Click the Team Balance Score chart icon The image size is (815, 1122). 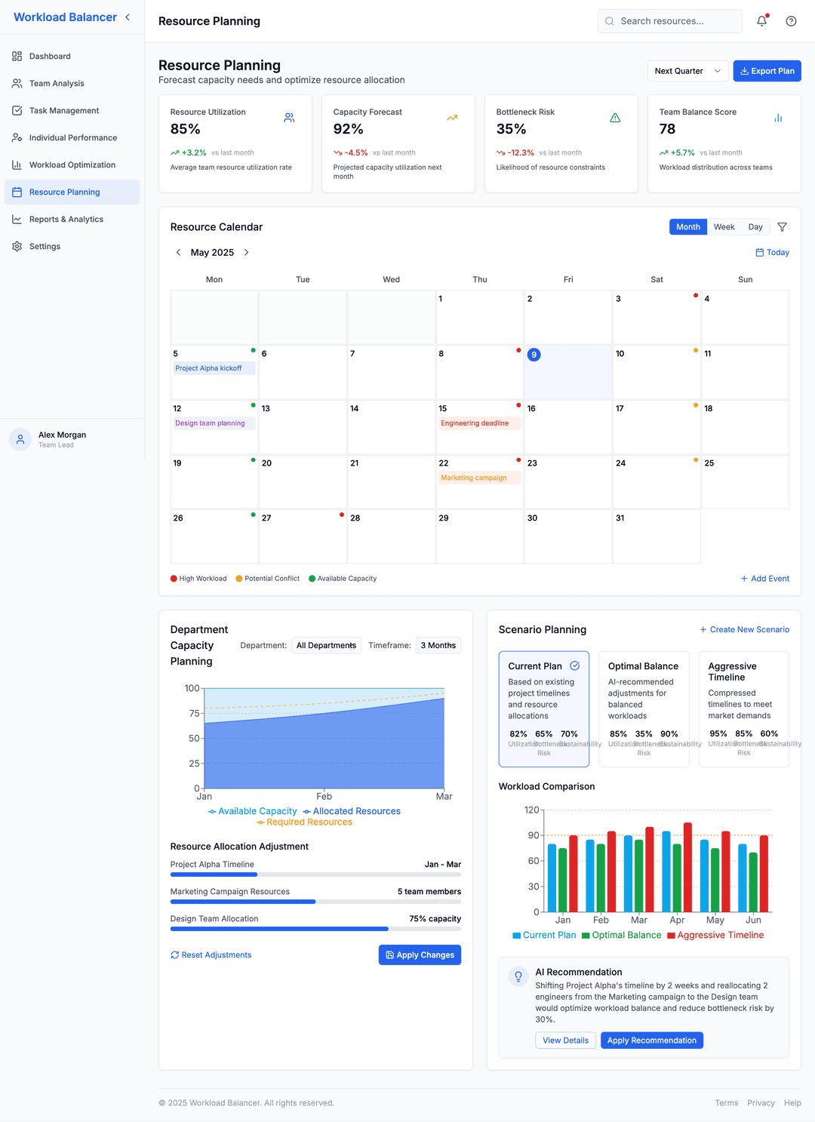(x=778, y=118)
